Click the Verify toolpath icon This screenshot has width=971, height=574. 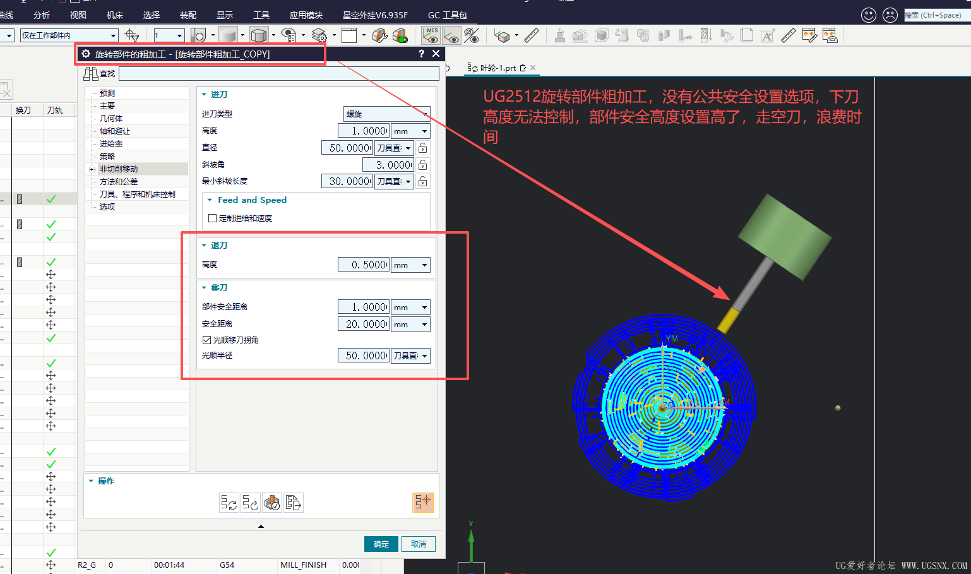(271, 503)
